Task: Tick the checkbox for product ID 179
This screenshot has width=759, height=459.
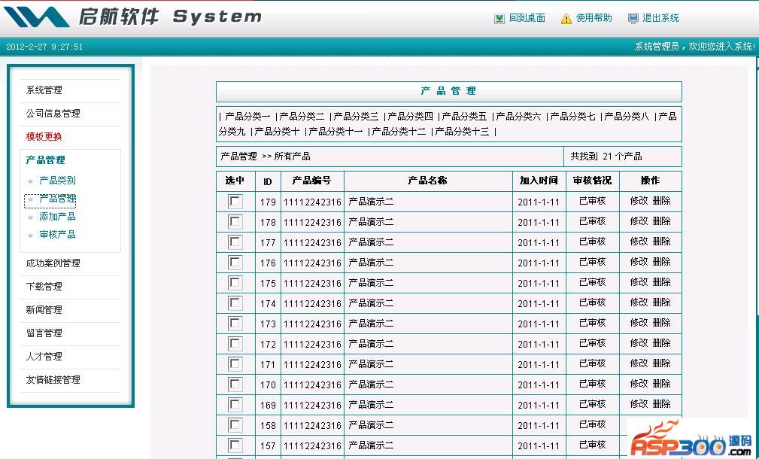Action: (235, 201)
